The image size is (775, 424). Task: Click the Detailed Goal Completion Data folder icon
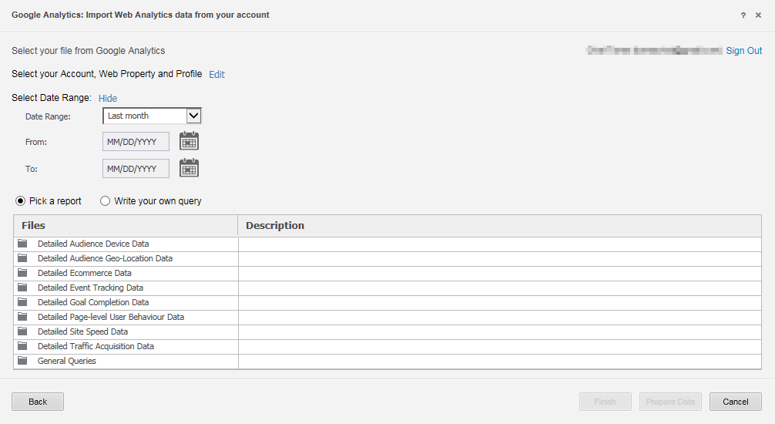tap(22, 302)
